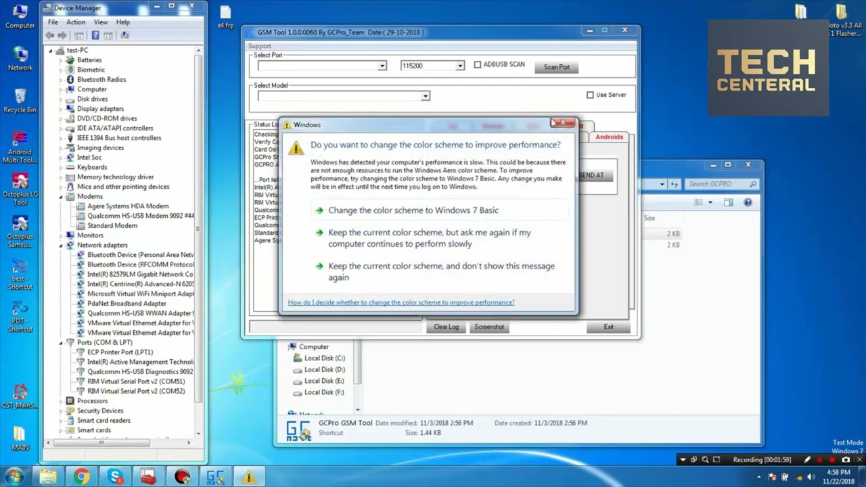
Task: Open the GCPro GSM Tool taskbar icon
Action: point(216,477)
